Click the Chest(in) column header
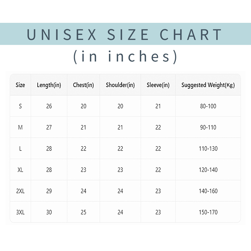The width and height of the screenshot is (251, 251). pos(83,85)
